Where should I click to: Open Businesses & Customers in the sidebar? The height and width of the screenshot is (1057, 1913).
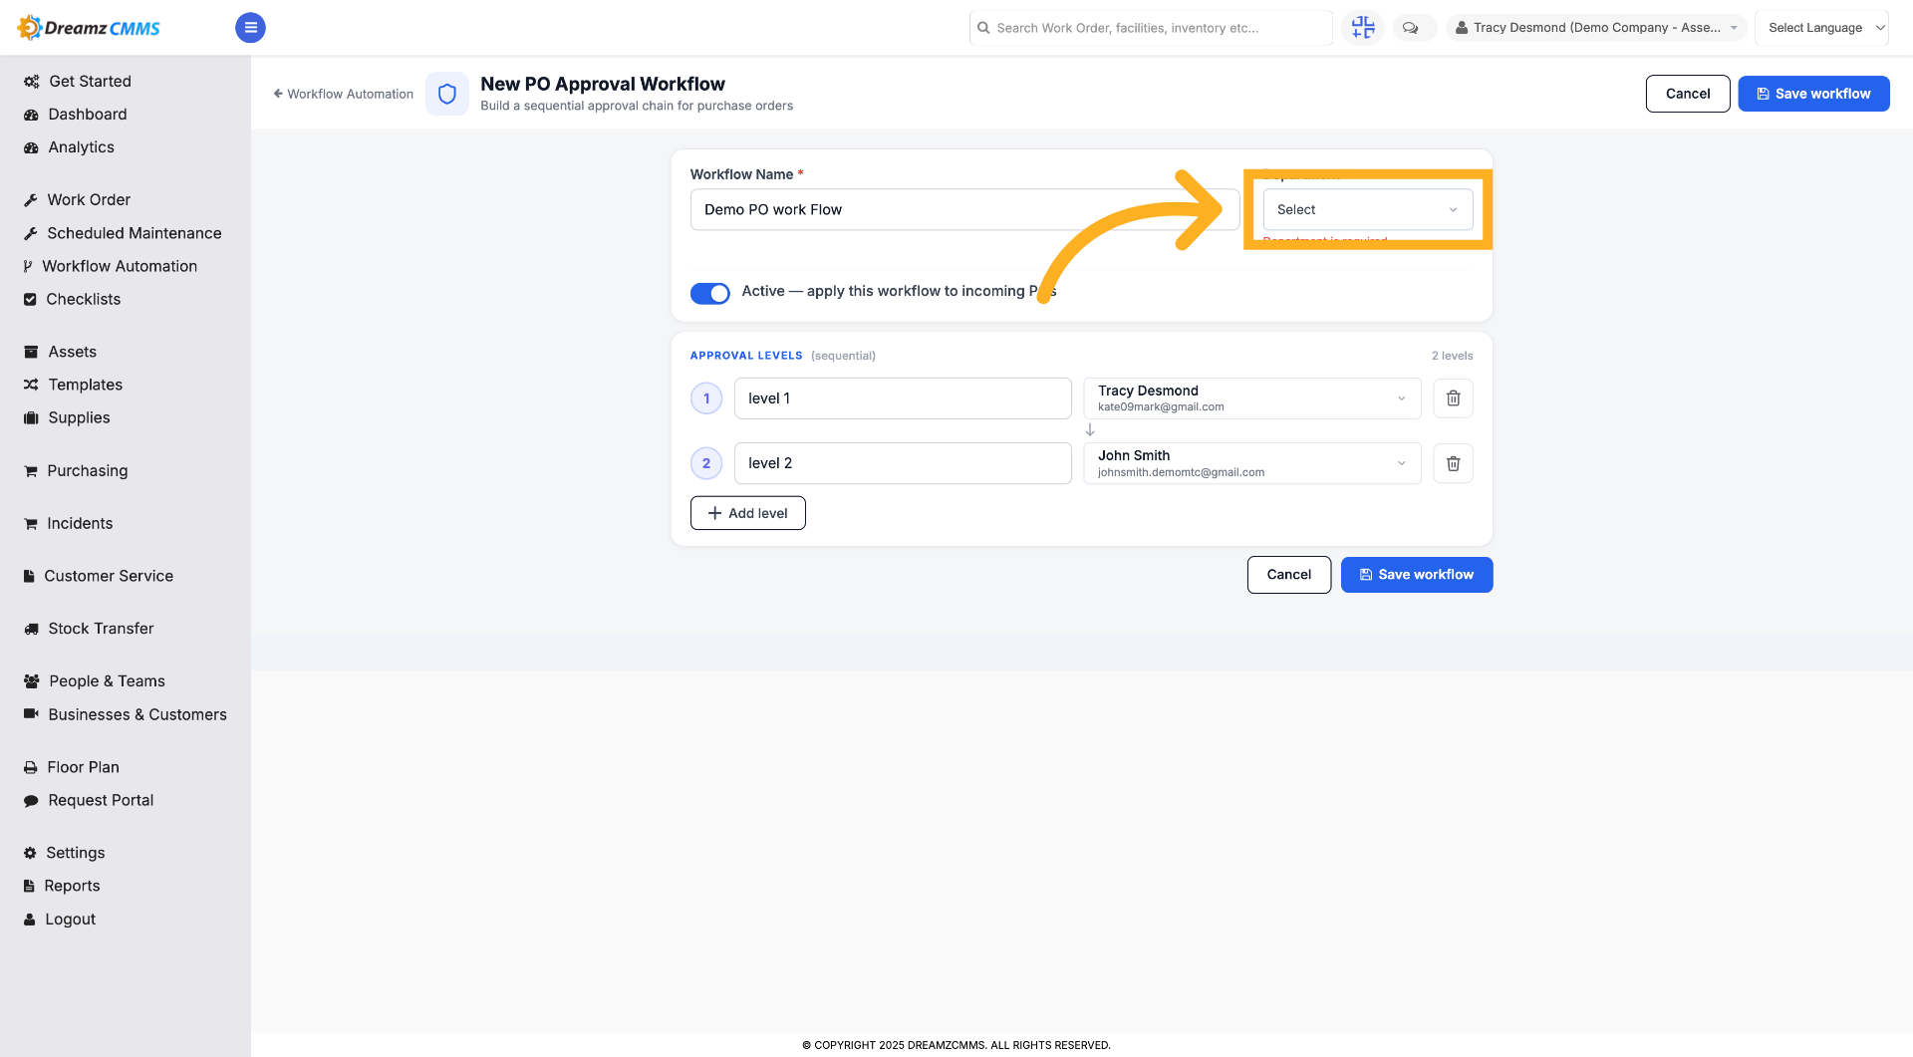137,714
